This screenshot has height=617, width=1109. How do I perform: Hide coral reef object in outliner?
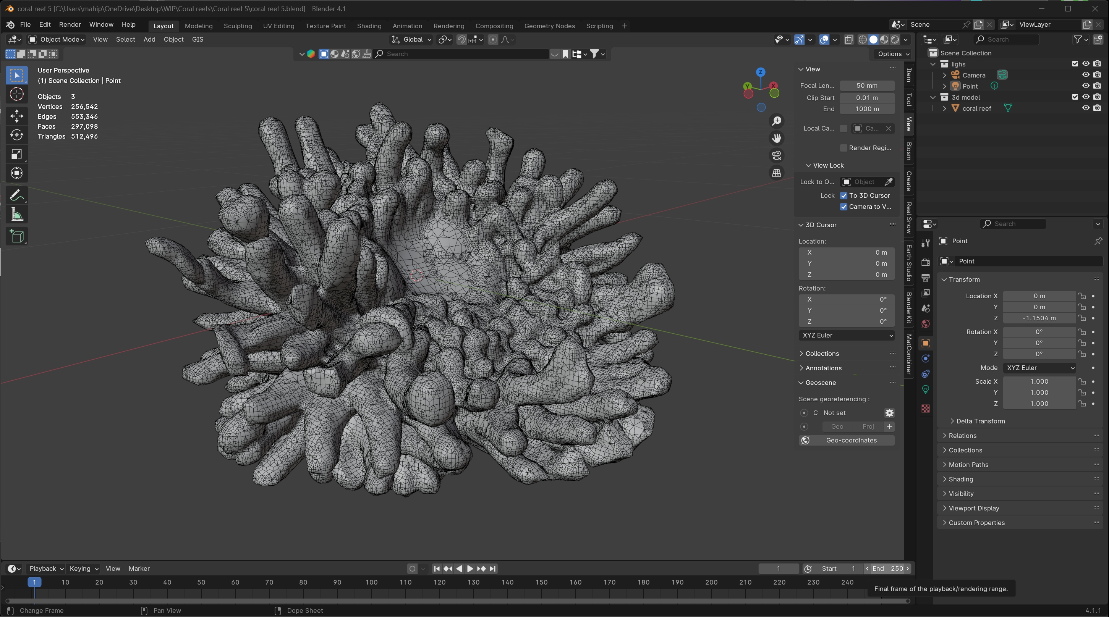click(1086, 108)
